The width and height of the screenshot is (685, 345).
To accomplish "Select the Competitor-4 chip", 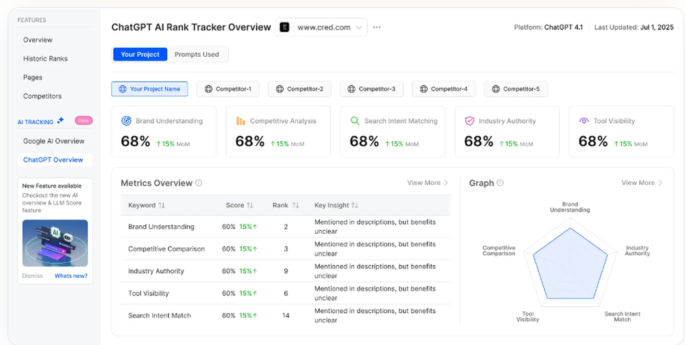I will (x=444, y=89).
